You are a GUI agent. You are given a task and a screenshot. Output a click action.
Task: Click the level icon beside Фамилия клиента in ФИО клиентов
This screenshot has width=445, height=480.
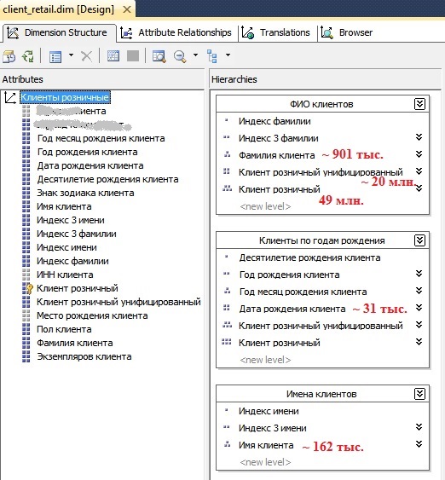[227, 154]
